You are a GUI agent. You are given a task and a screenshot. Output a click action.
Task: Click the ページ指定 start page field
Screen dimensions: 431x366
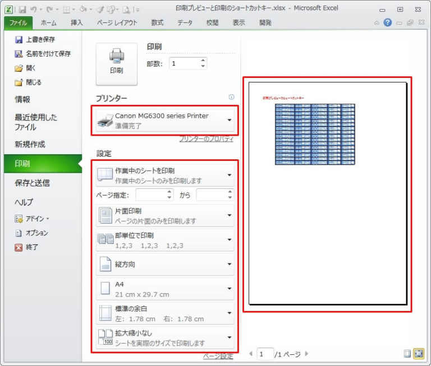(151, 195)
